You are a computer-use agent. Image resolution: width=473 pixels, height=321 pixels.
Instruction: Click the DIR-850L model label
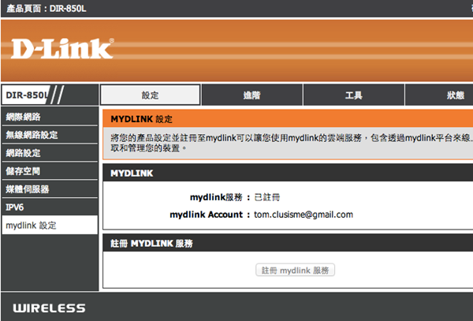[27, 95]
